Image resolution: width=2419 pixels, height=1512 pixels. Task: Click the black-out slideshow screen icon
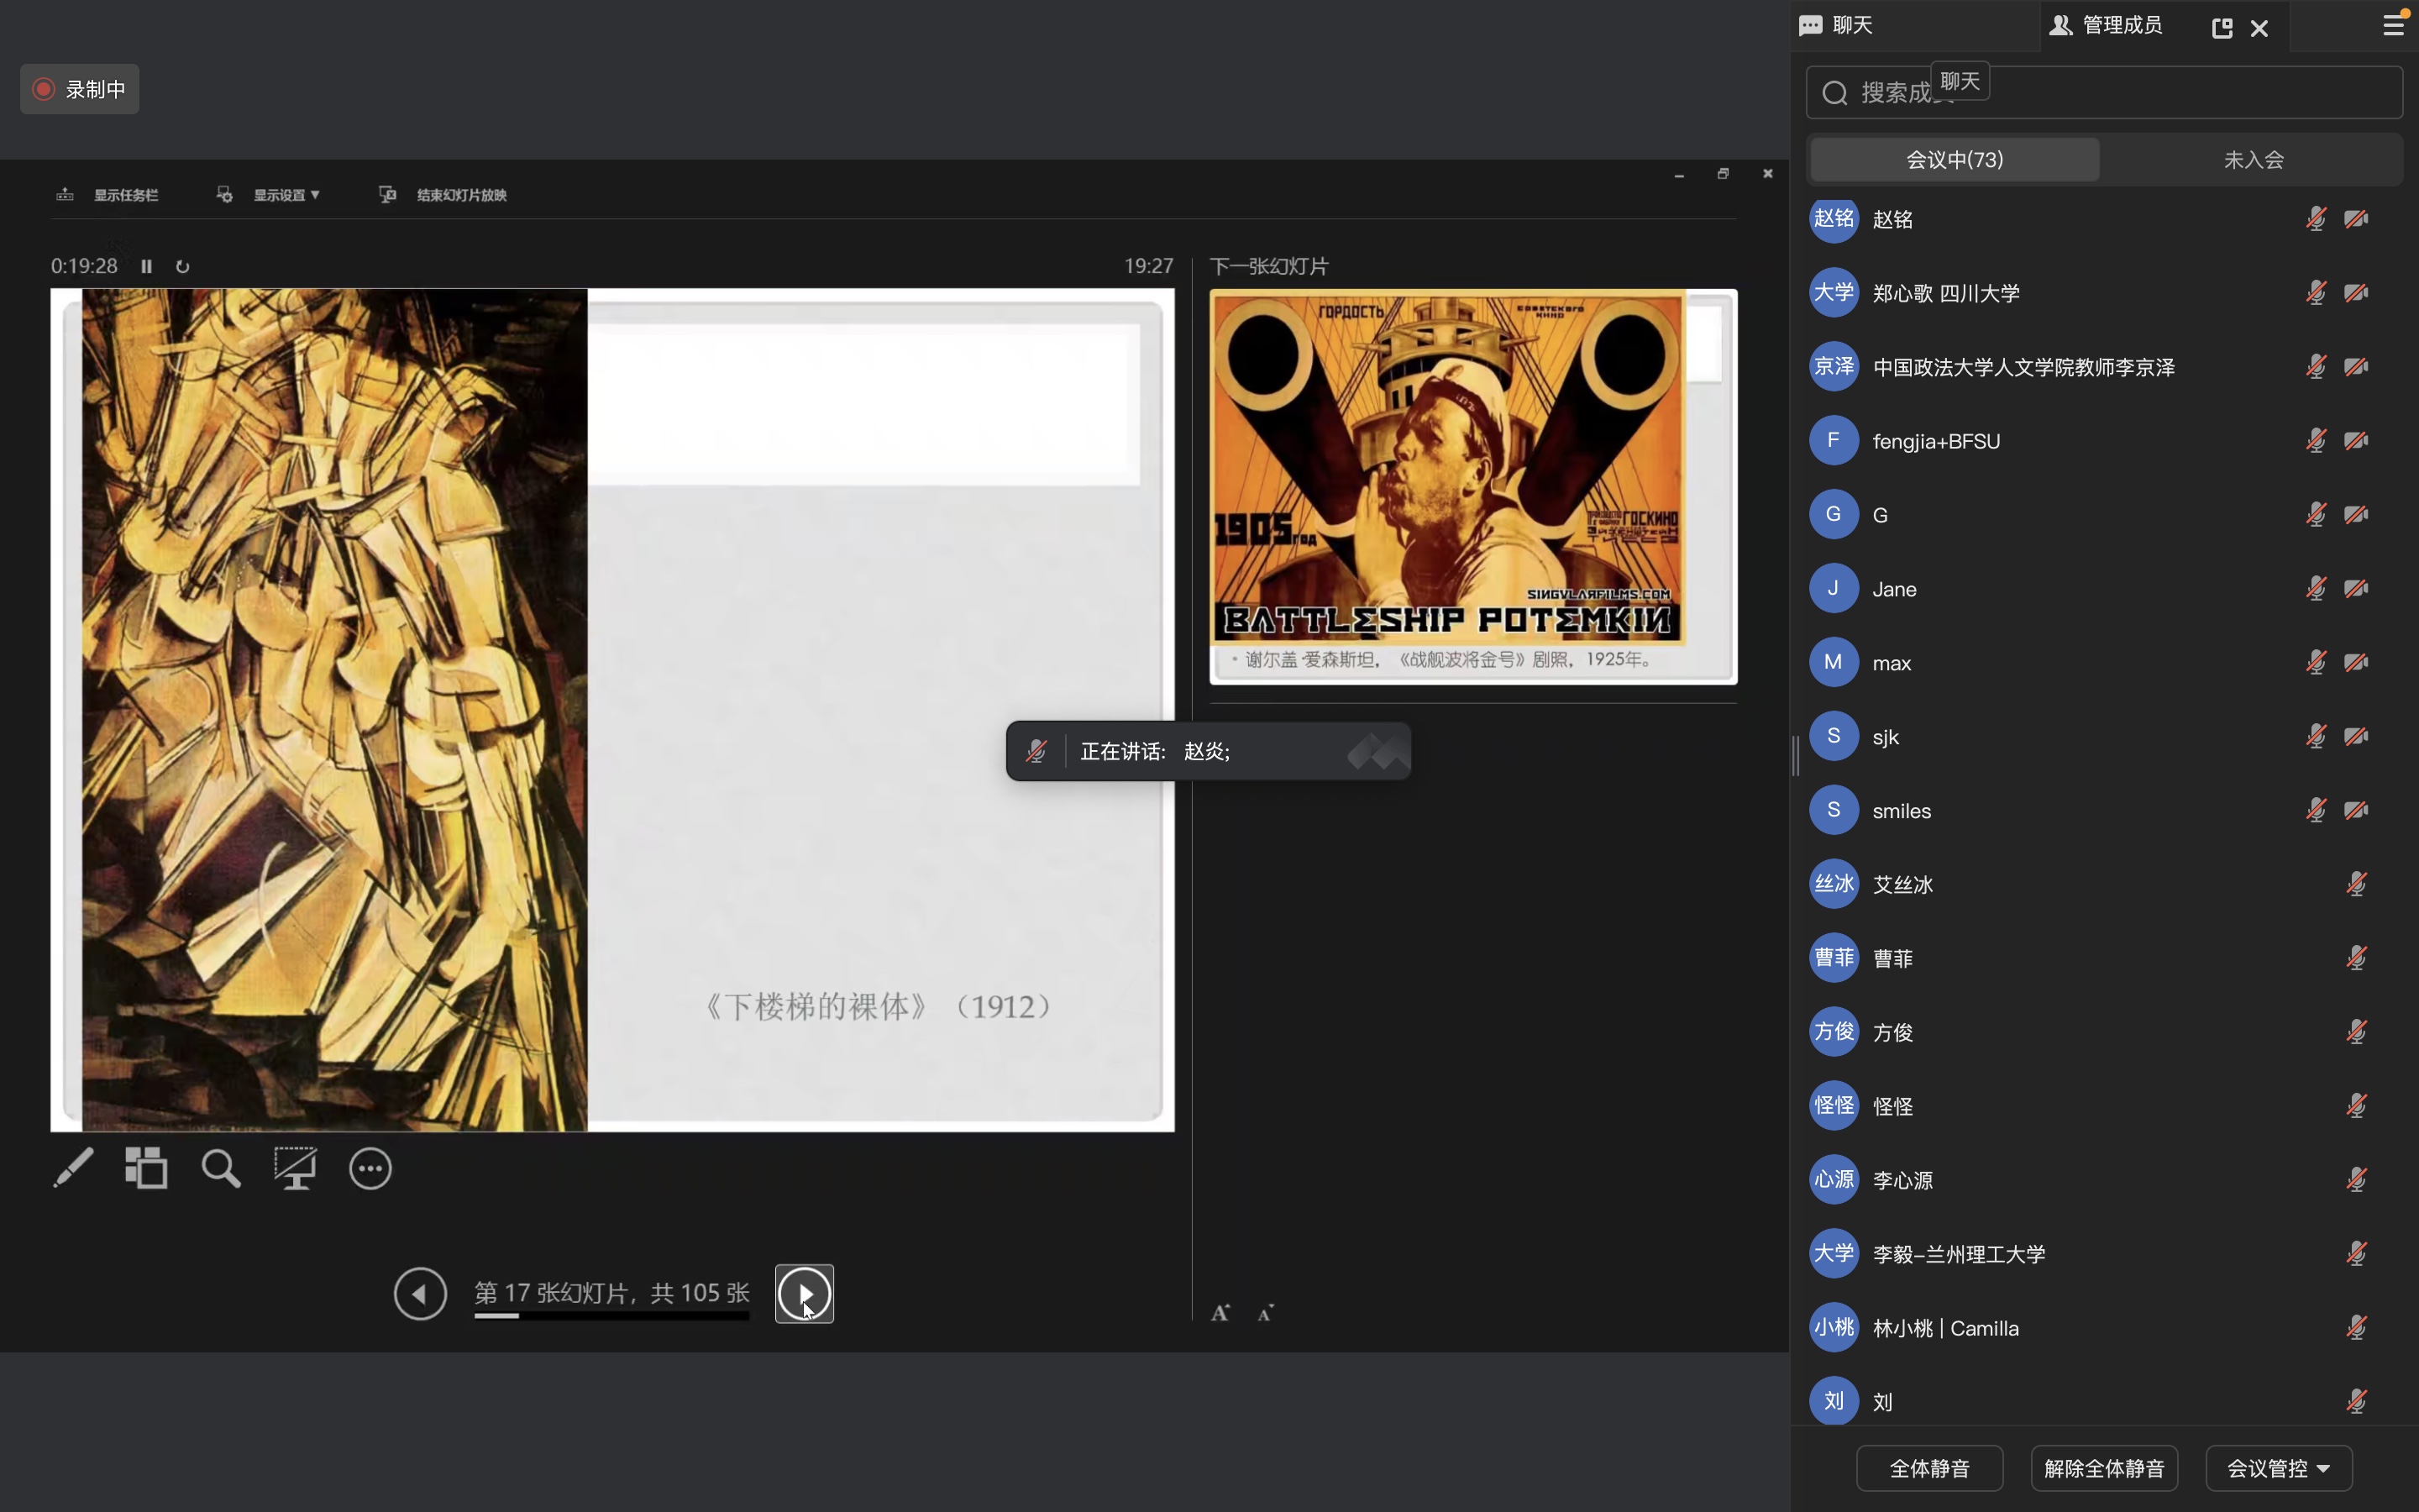(295, 1168)
